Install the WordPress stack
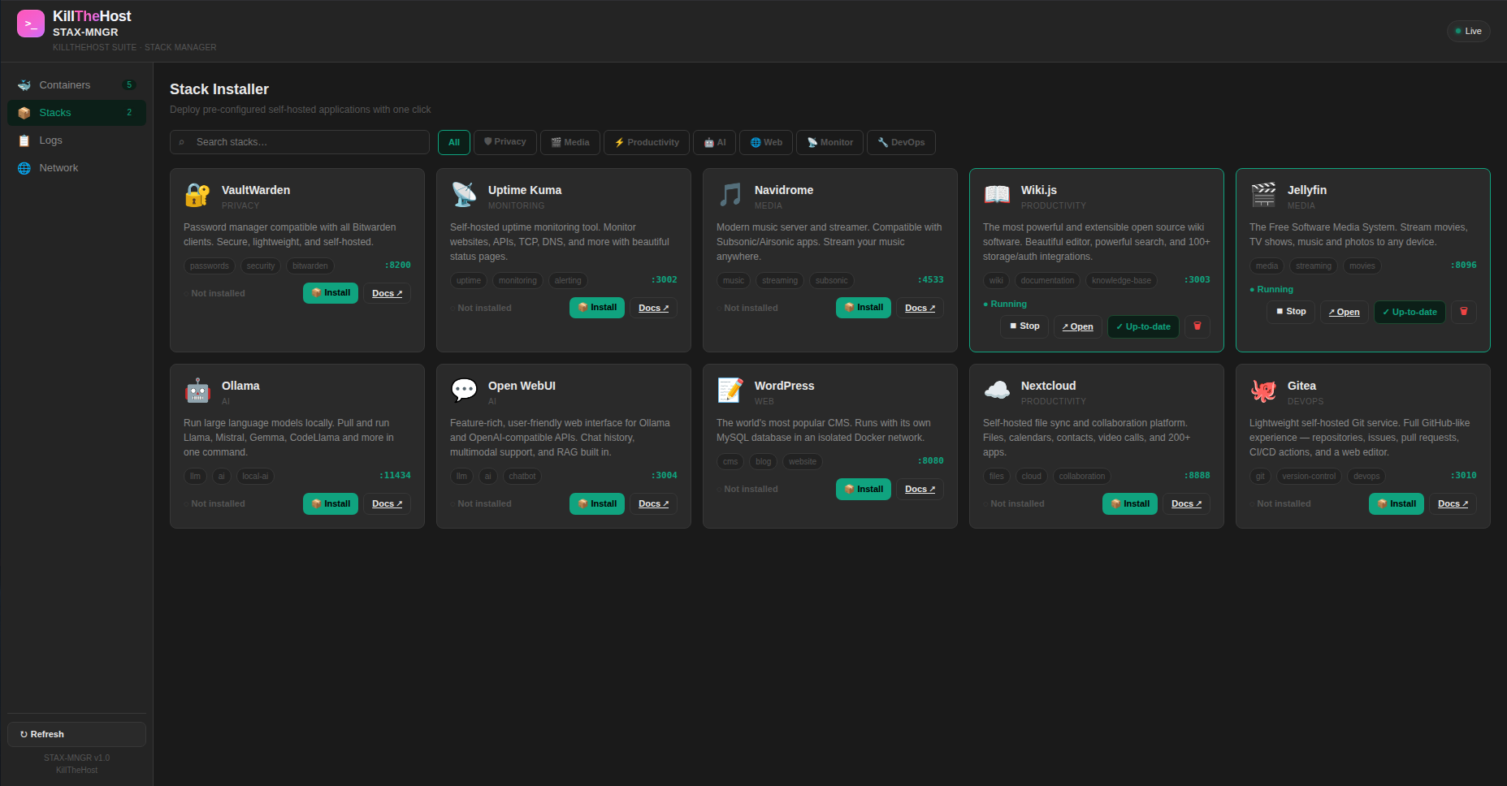This screenshot has width=1507, height=786. (x=864, y=489)
